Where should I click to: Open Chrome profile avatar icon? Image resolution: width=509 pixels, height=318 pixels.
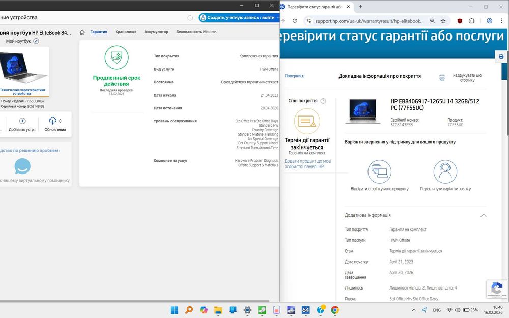(489, 21)
